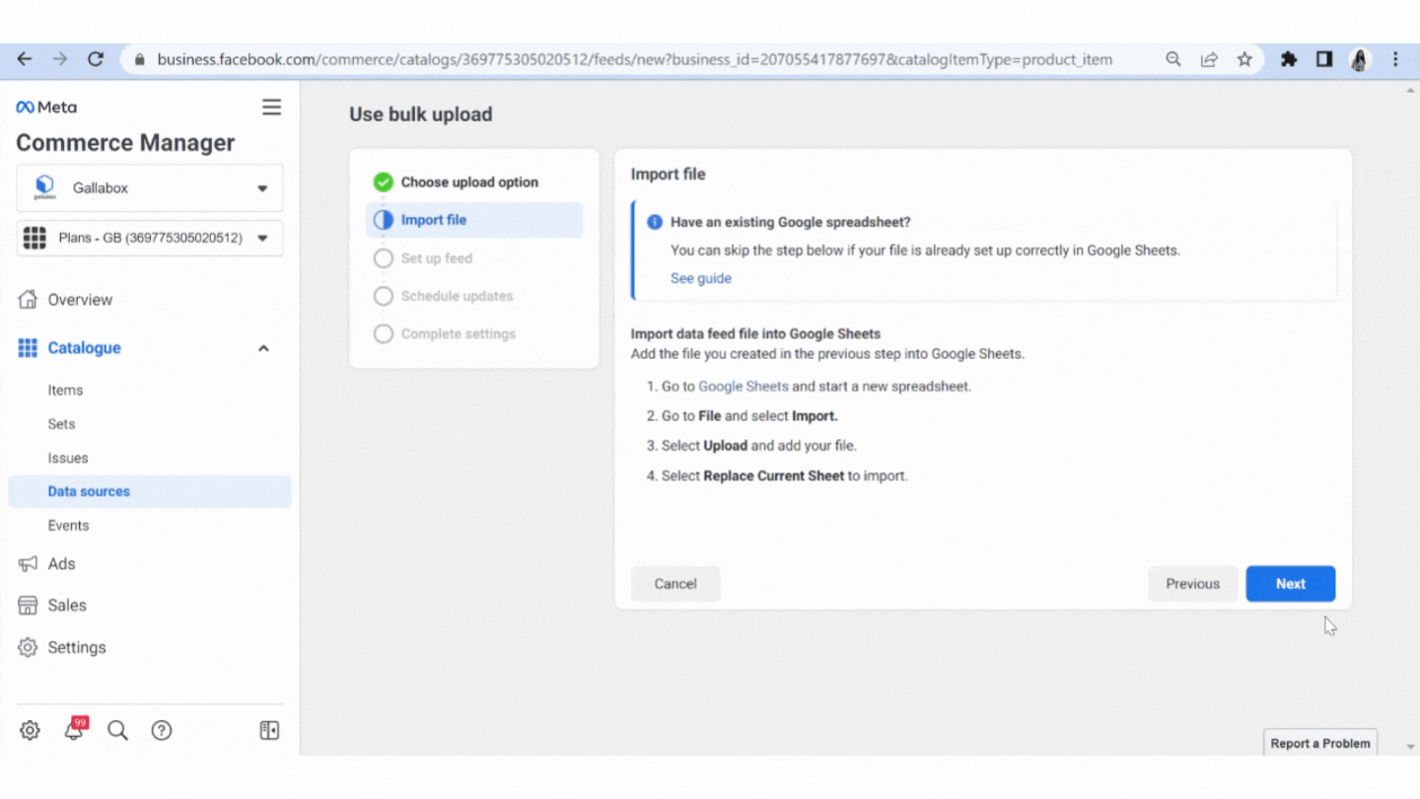1420x799 pixels.
Task: Open the hamburger menu in sidebar
Action: coord(271,107)
